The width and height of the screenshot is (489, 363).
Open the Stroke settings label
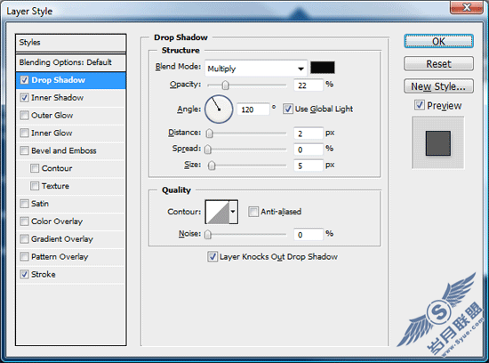tap(44, 274)
